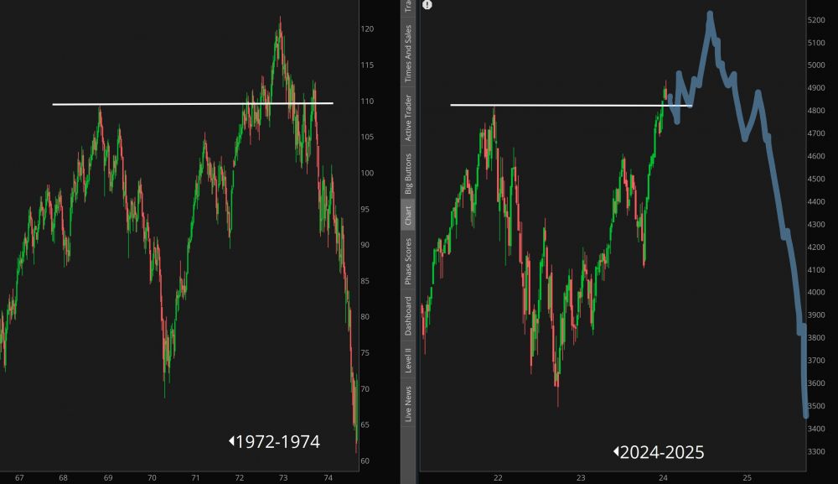
Task: Click the 24 label on right time axis
Action: [x=663, y=478]
